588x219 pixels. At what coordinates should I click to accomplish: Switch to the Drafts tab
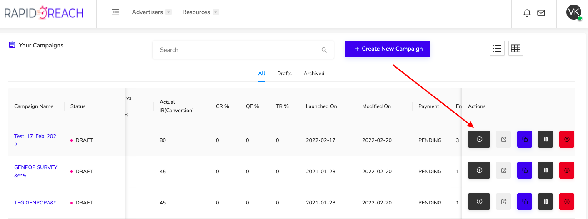[284, 73]
